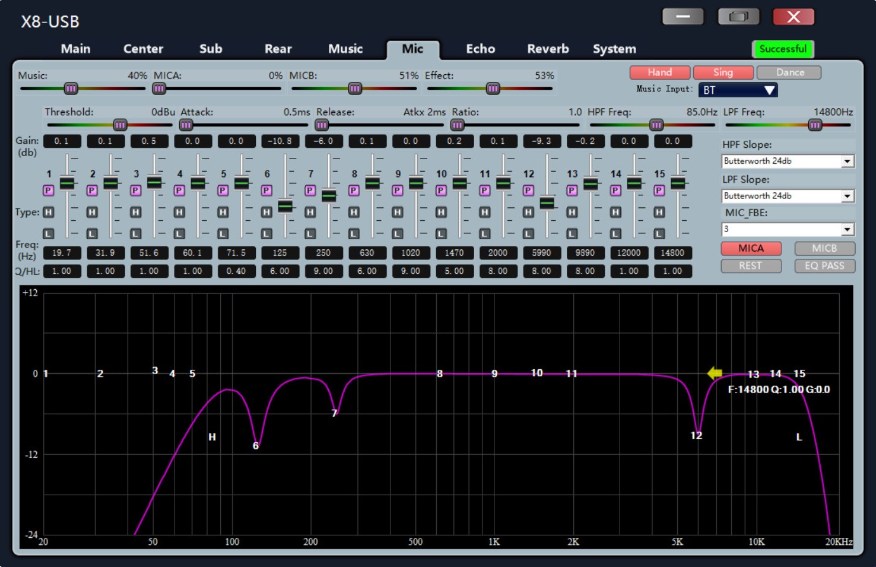This screenshot has height=567, width=876.
Task: Click the MICA level slider handle
Action: click(159, 89)
